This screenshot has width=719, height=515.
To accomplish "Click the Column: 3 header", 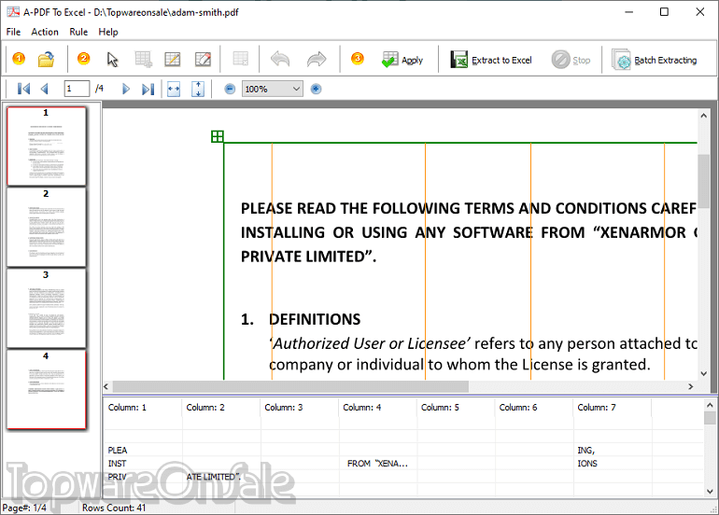I will click(300, 408).
